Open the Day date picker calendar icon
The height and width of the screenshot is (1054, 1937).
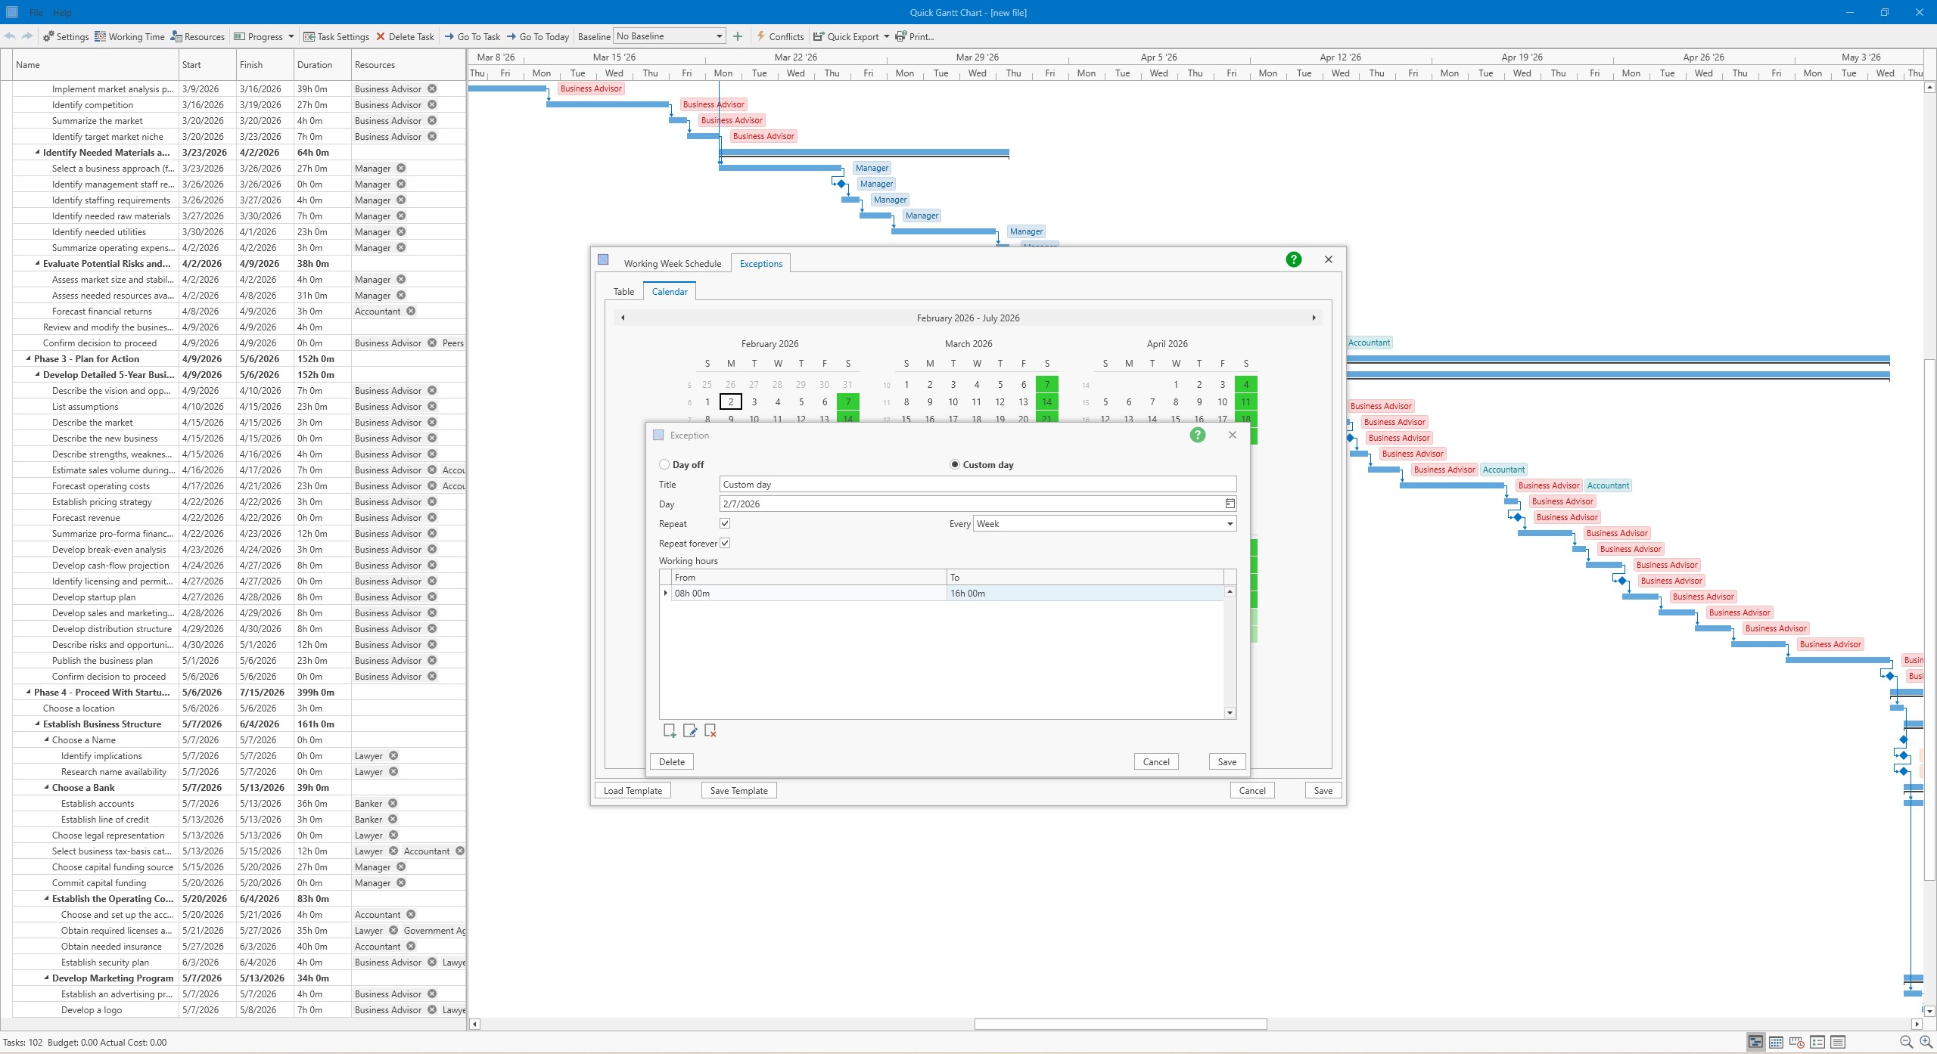click(1230, 504)
